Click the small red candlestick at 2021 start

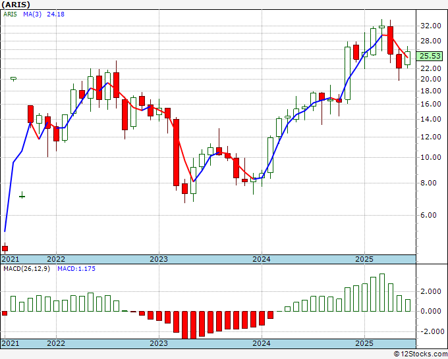pyautogui.click(x=5, y=249)
